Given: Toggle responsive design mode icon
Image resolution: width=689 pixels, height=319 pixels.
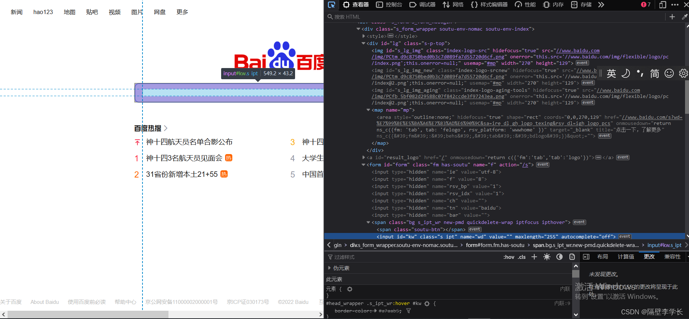Looking at the screenshot, I should (663, 5).
